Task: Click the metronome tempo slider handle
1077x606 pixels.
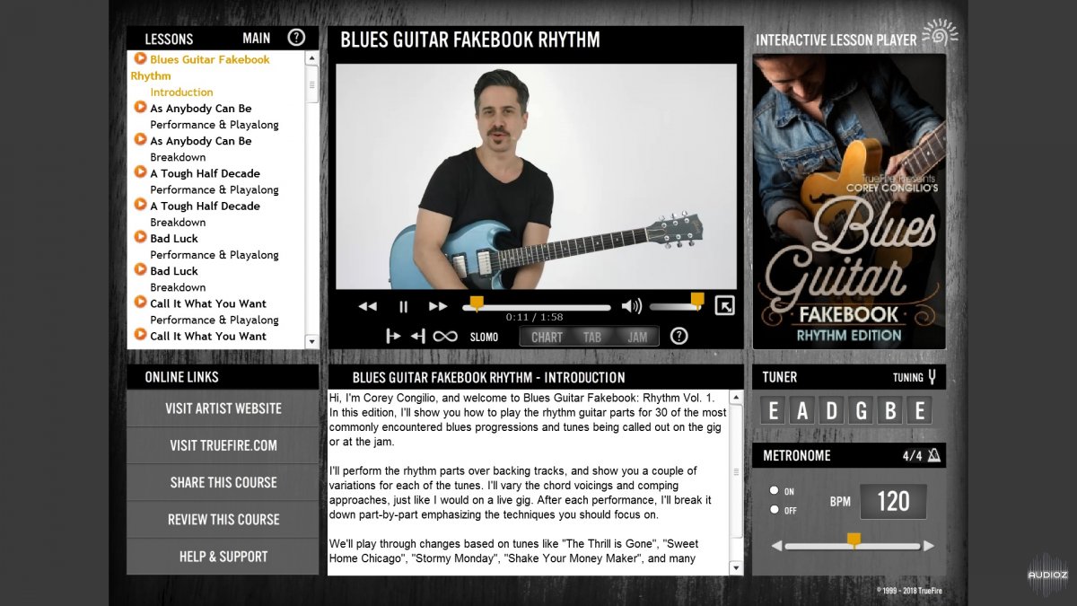Action: pos(854,540)
